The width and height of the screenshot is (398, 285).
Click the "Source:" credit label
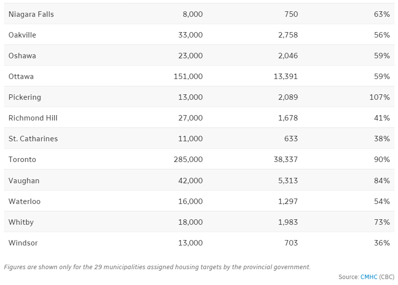tap(348, 277)
